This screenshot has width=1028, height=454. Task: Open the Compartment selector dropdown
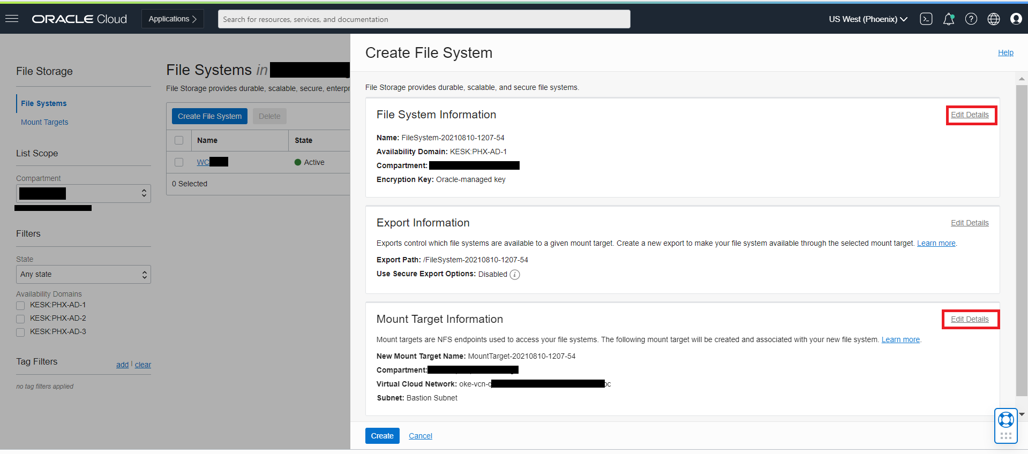tap(84, 193)
